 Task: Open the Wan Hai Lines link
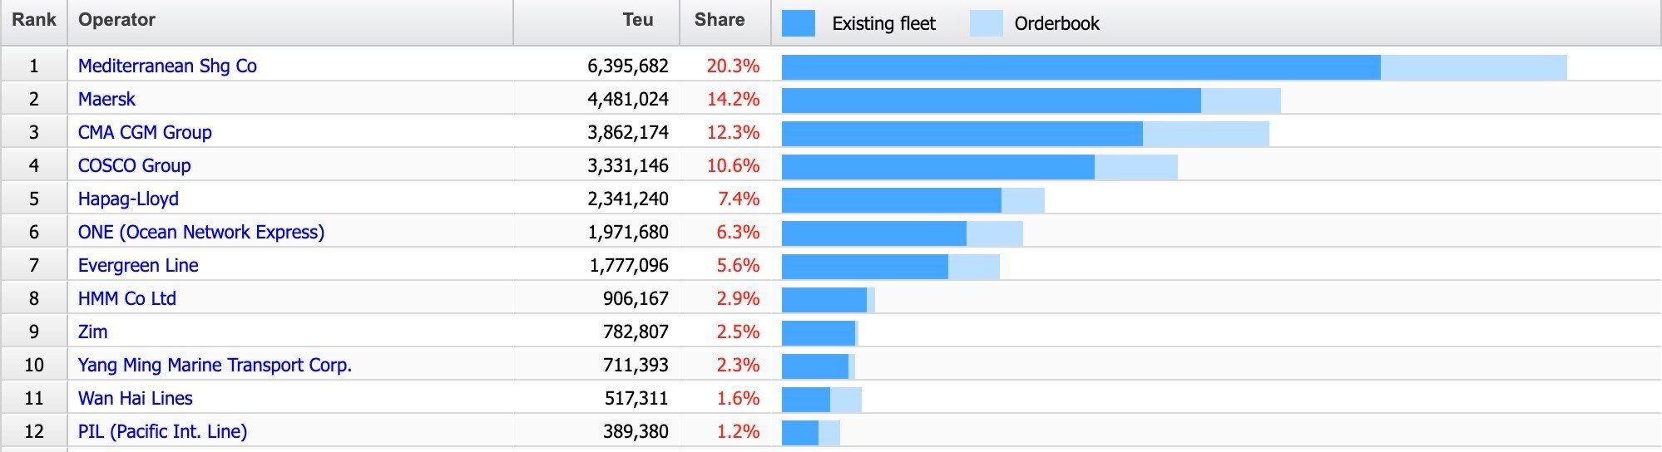click(135, 399)
